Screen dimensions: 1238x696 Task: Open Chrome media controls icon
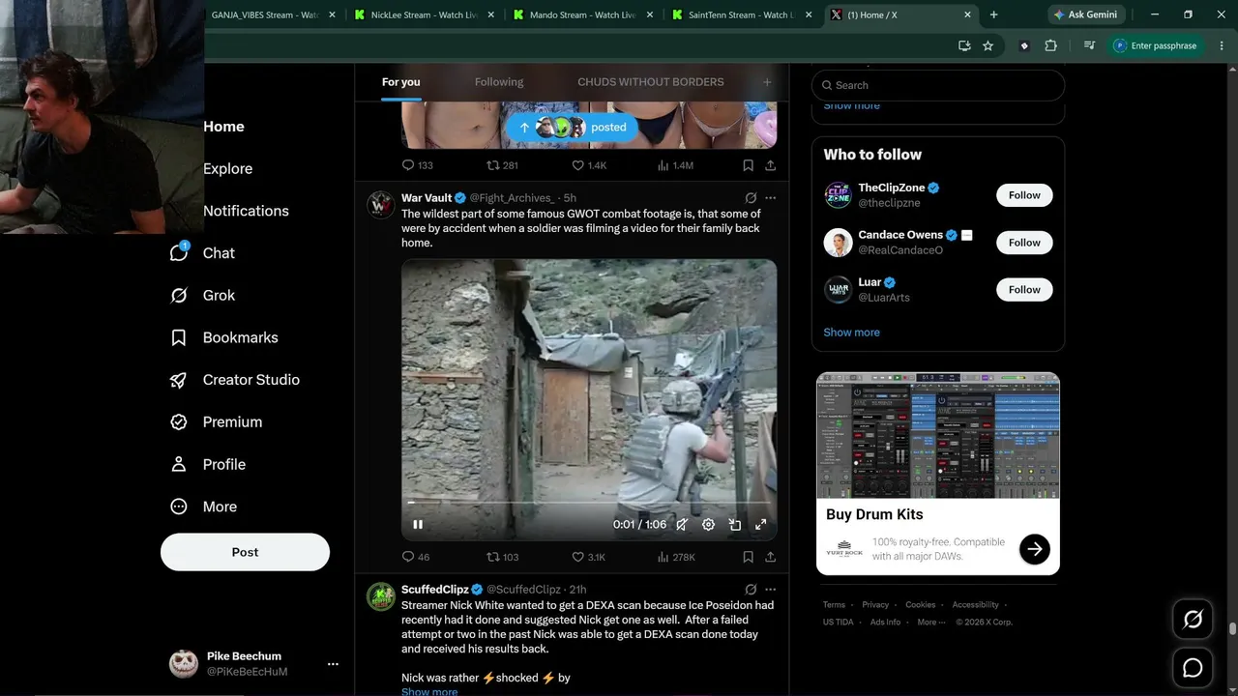pos(1090,45)
